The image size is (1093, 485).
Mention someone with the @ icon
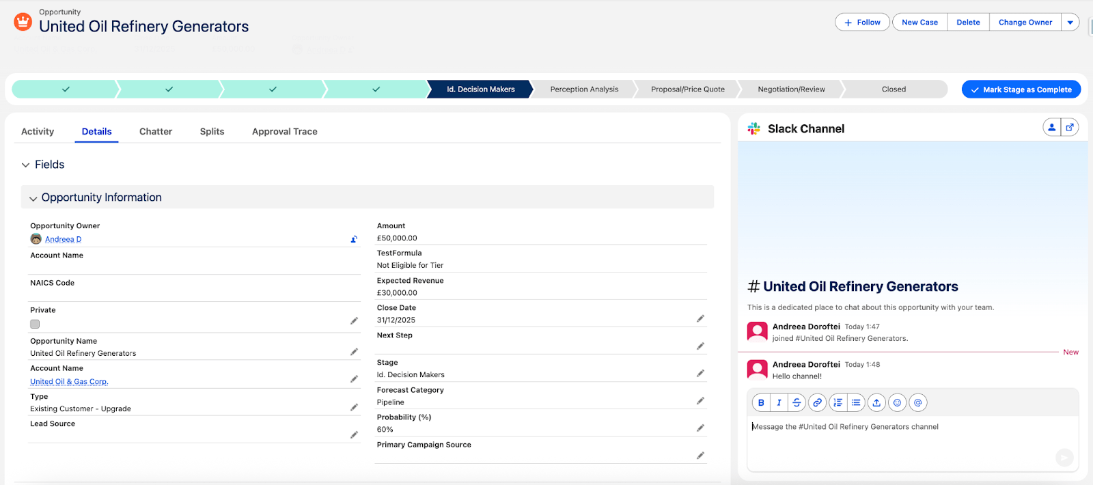pos(918,403)
